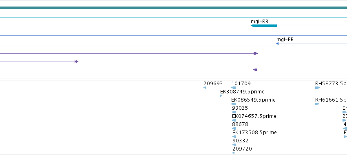Click the small arrow under 209693

205,88
